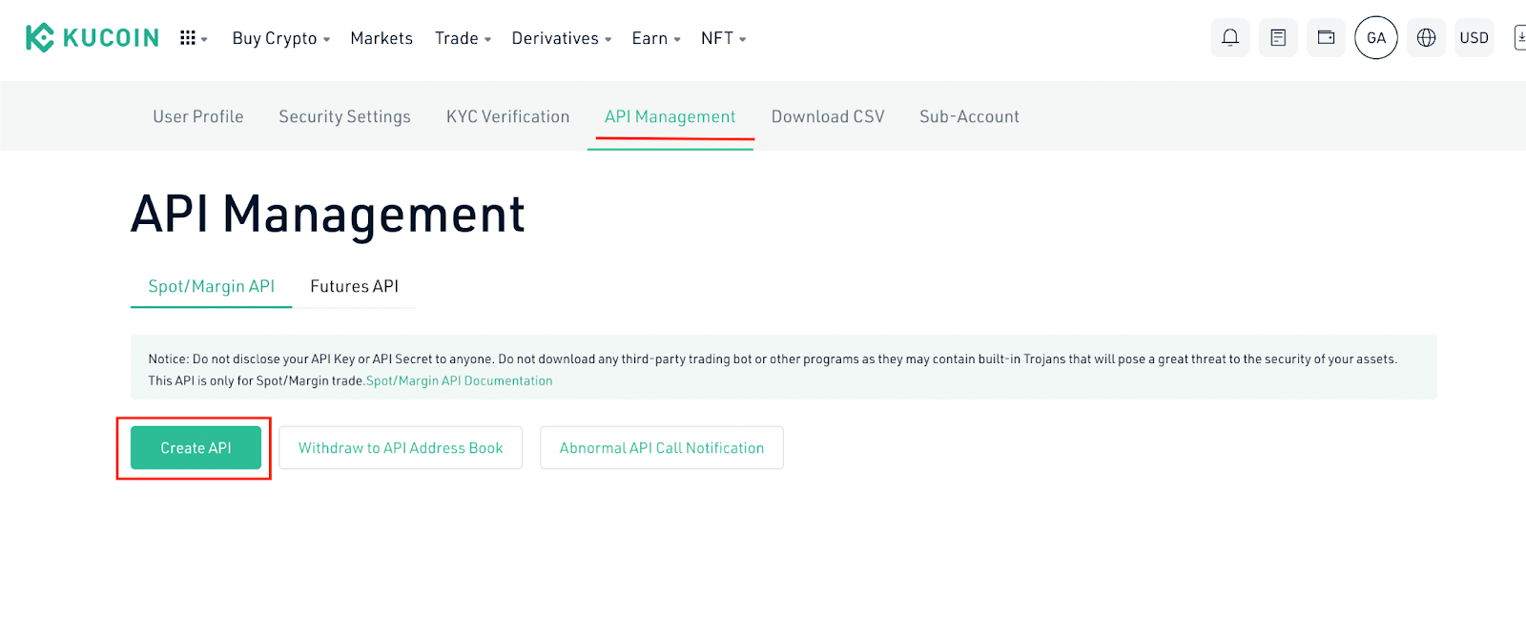The image size is (1526, 635).
Task: Expand the Derivatives dropdown menu
Action: pyautogui.click(x=562, y=38)
